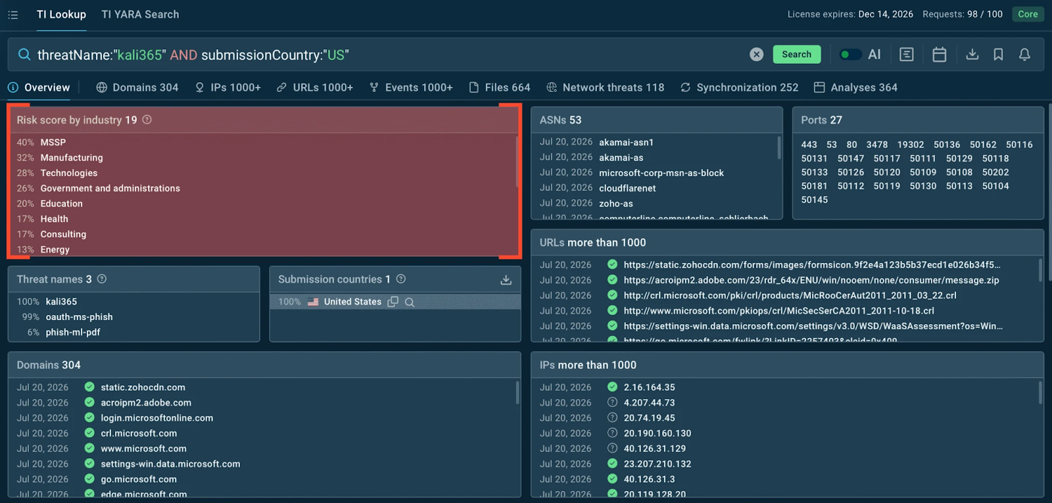Open the query list panel icon
Image resolution: width=1052 pixels, height=503 pixels.
[907, 55]
